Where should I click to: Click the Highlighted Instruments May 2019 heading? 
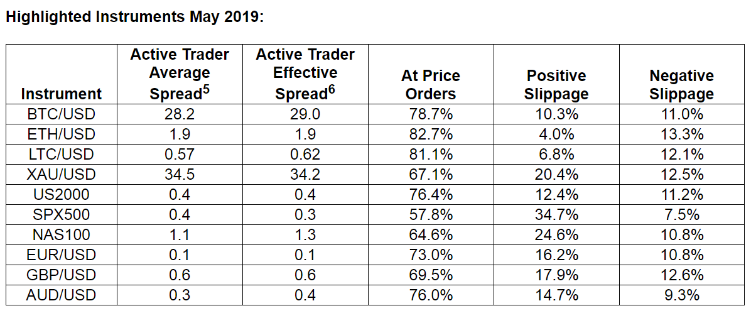click(135, 17)
